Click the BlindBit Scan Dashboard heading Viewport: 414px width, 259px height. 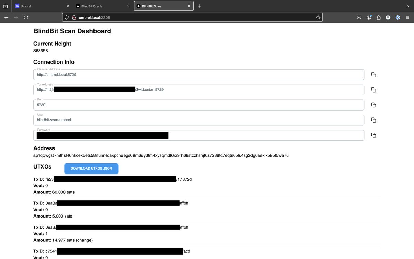point(72,31)
